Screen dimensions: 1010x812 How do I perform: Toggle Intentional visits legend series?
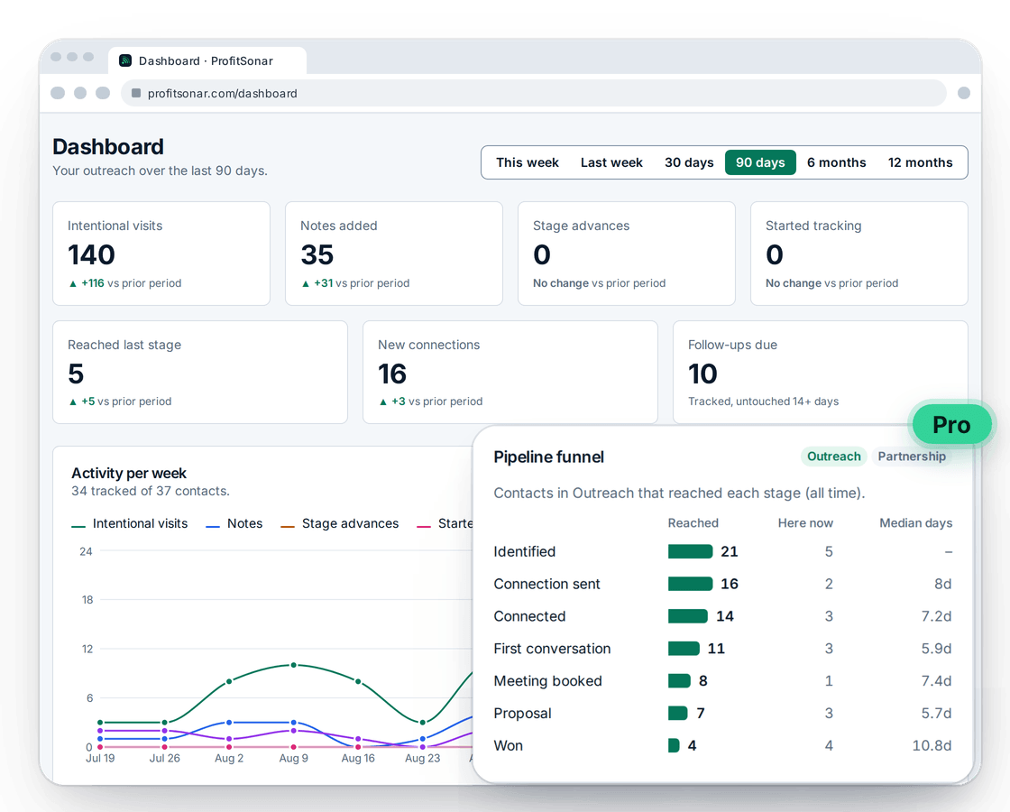(130, 524)
